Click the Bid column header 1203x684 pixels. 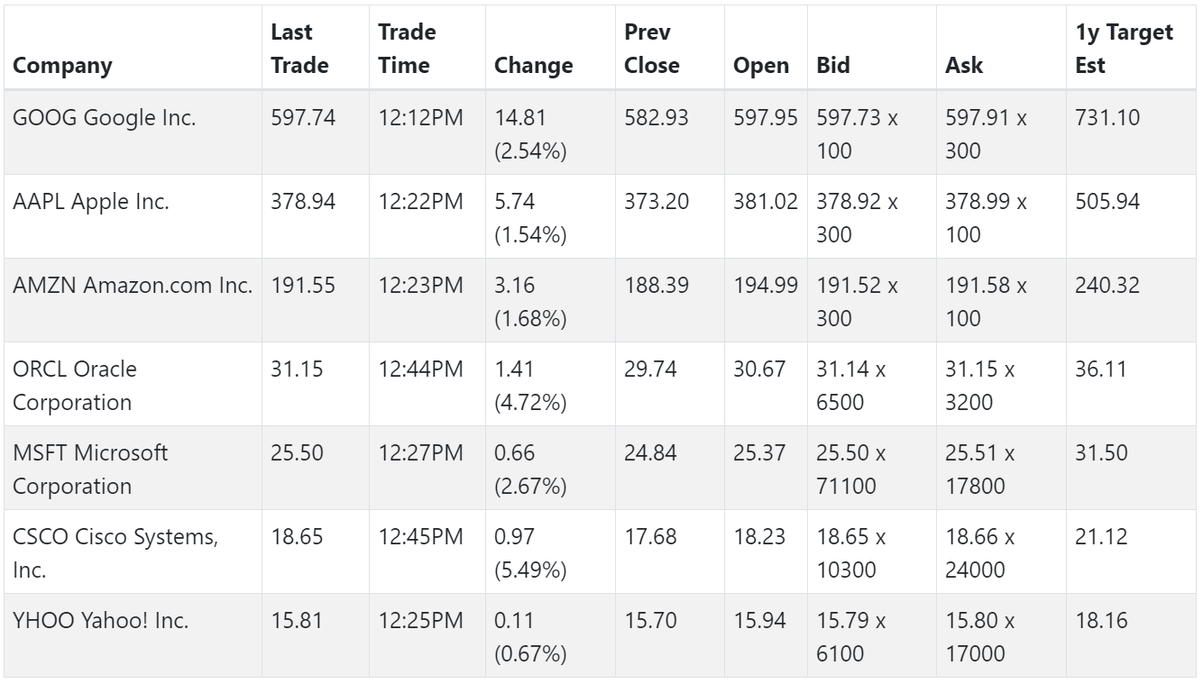tap(872, 48)
